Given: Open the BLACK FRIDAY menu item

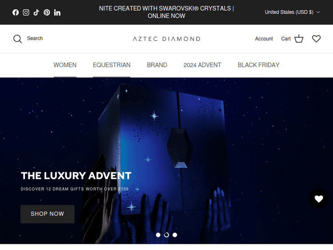Looking at the screenshot, I should 258,65.
